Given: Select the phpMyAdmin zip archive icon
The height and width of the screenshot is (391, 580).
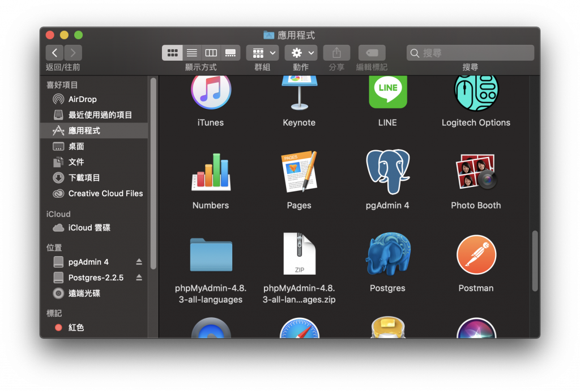Looking at the screenshot, I should [299, 254].
